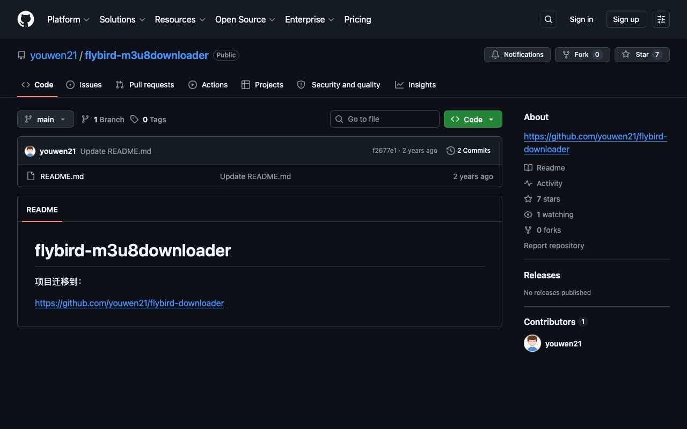The width and height of the screenshot is (687, 429).
Task: Open the Contributors heading link
Action: (x=550, y=322)
